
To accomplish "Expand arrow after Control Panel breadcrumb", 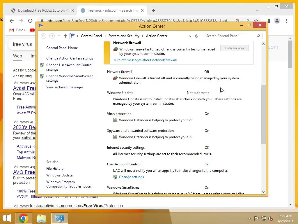I will click(105, 36).
